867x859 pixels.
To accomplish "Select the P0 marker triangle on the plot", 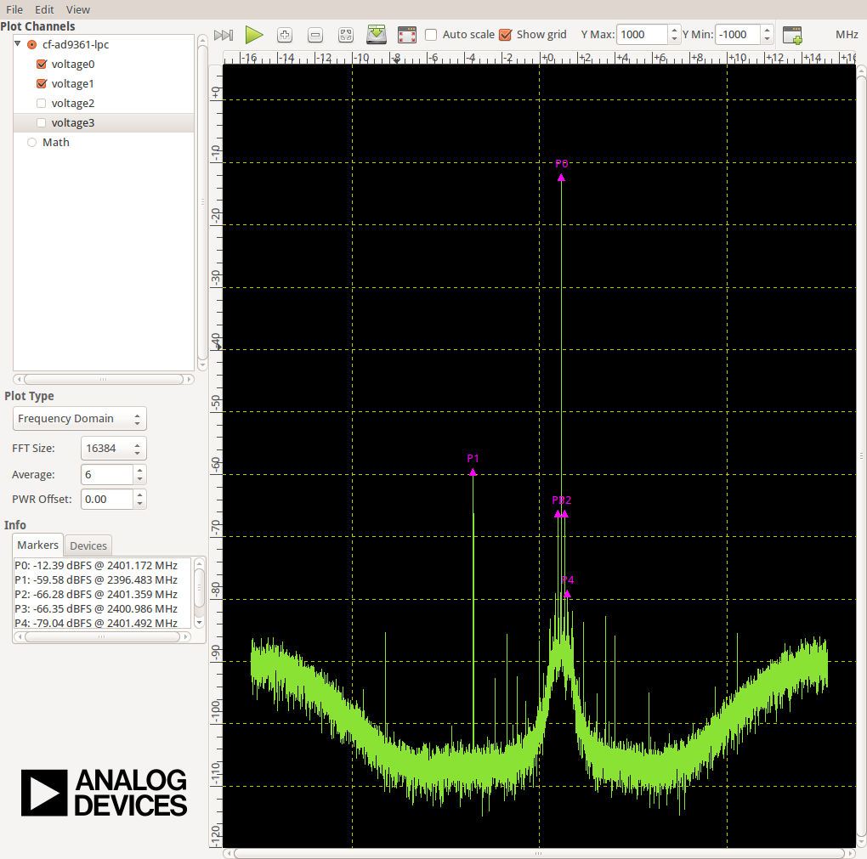I will click(x=561, y=178).
